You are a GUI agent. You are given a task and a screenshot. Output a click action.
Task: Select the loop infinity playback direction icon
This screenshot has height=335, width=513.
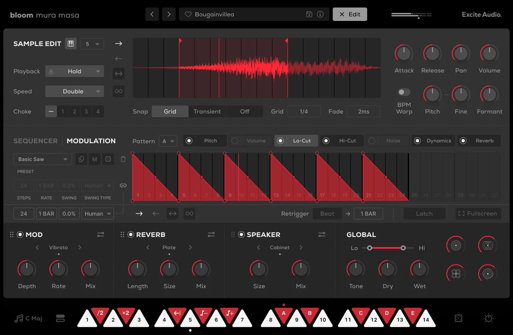[x=118, y=91]
